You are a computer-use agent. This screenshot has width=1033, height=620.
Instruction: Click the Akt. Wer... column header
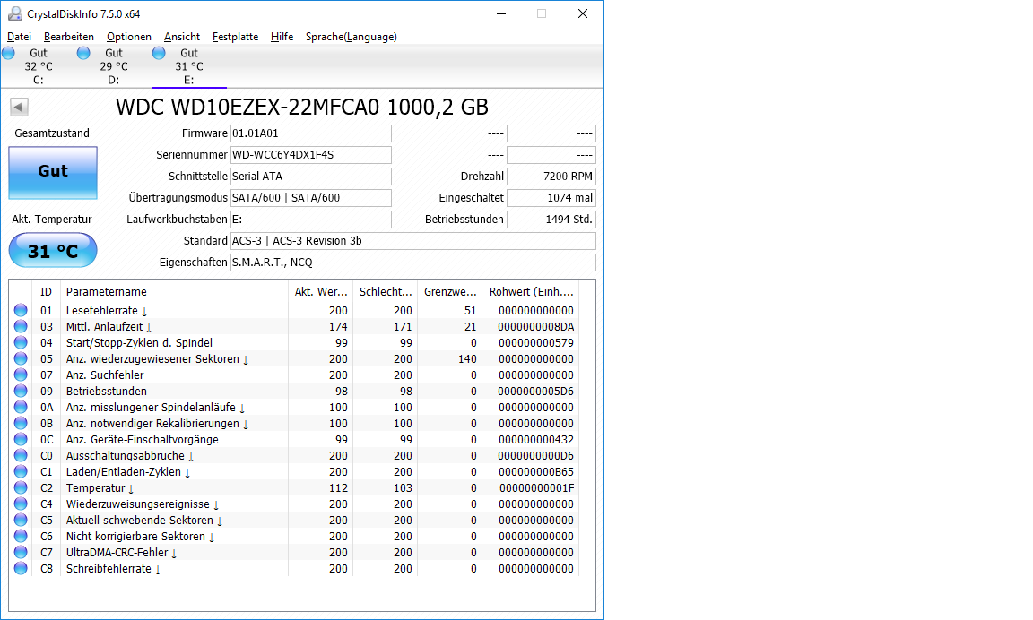click(x=320, y=291)
